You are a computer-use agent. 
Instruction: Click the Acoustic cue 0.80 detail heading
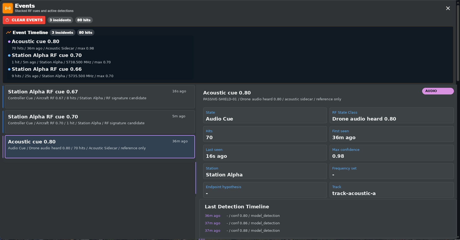tap(227, 93)
